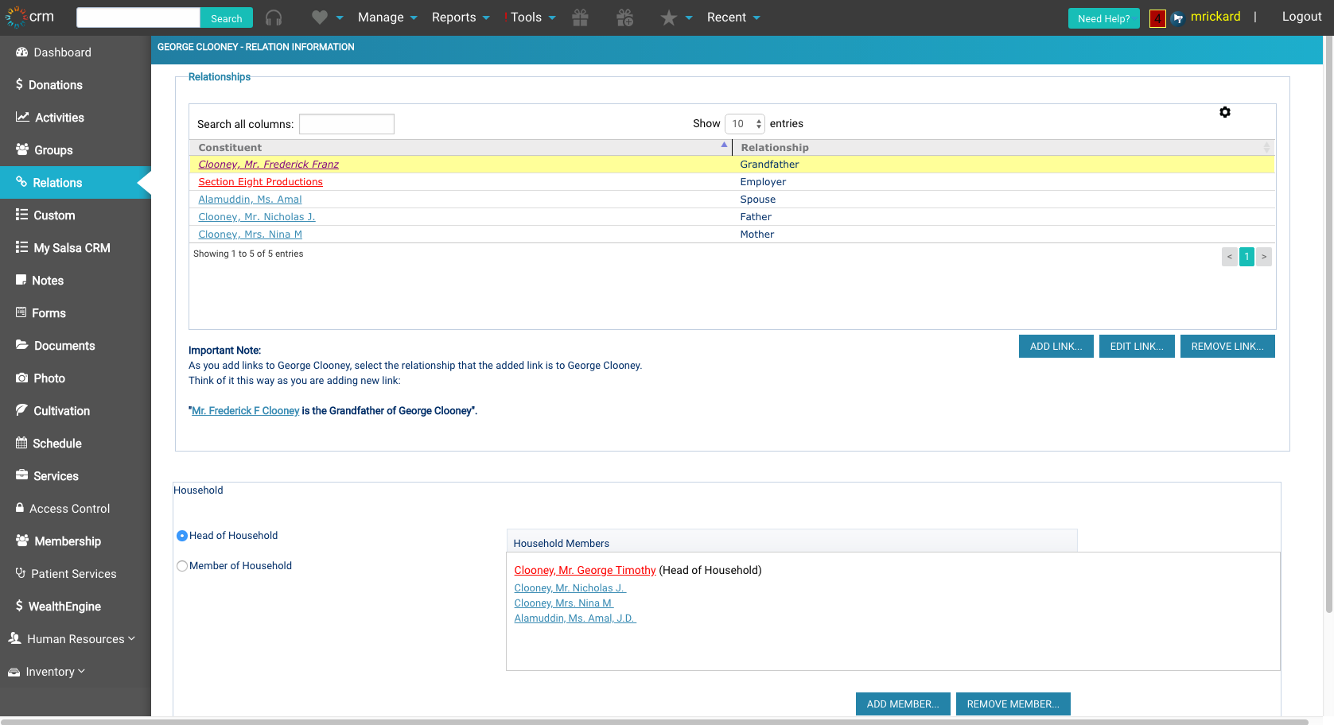Click the Groups people icon
Image resolution: width=1334 pixels, height=725 pixels.
pos(22,149)
